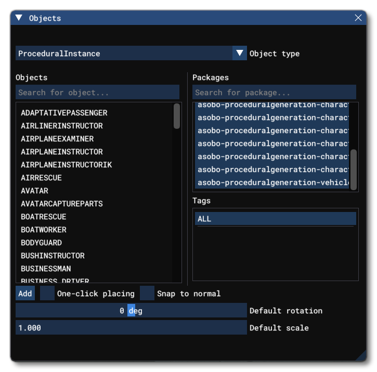Select the ALL tag

[x=275, y=219]
